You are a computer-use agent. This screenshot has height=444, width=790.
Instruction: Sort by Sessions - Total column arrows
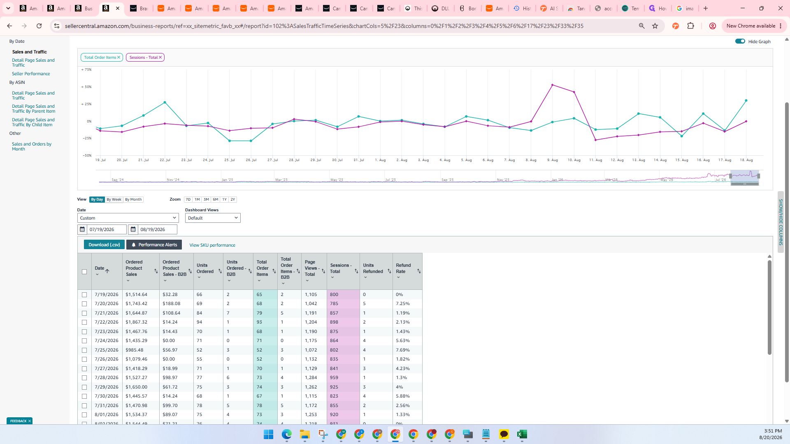[x=356, y=271]
